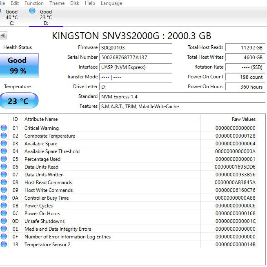The height and width of the screenshot is (267, 267).
Task: Click raw value 000000000014B
Action: coord(235,245)
